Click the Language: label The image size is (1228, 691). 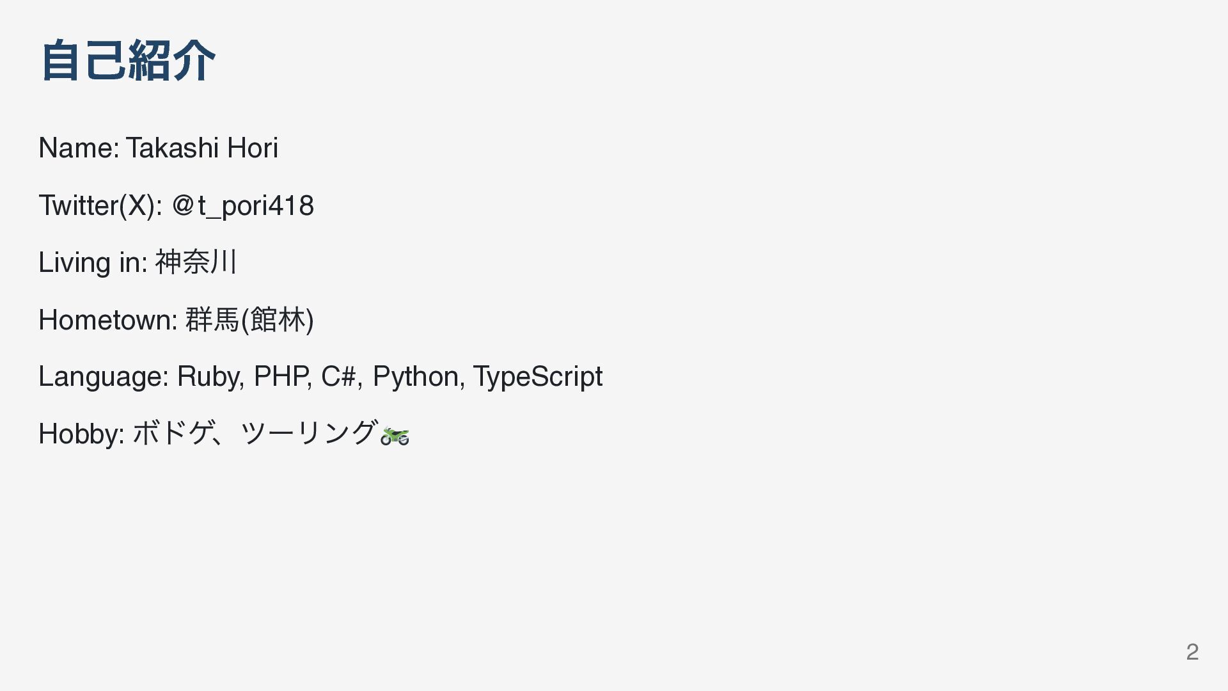coord(104,376)
